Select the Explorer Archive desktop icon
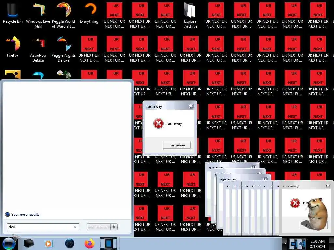This screenshot has height=250, width=334. pyautogui.click(x=191, y=15)
